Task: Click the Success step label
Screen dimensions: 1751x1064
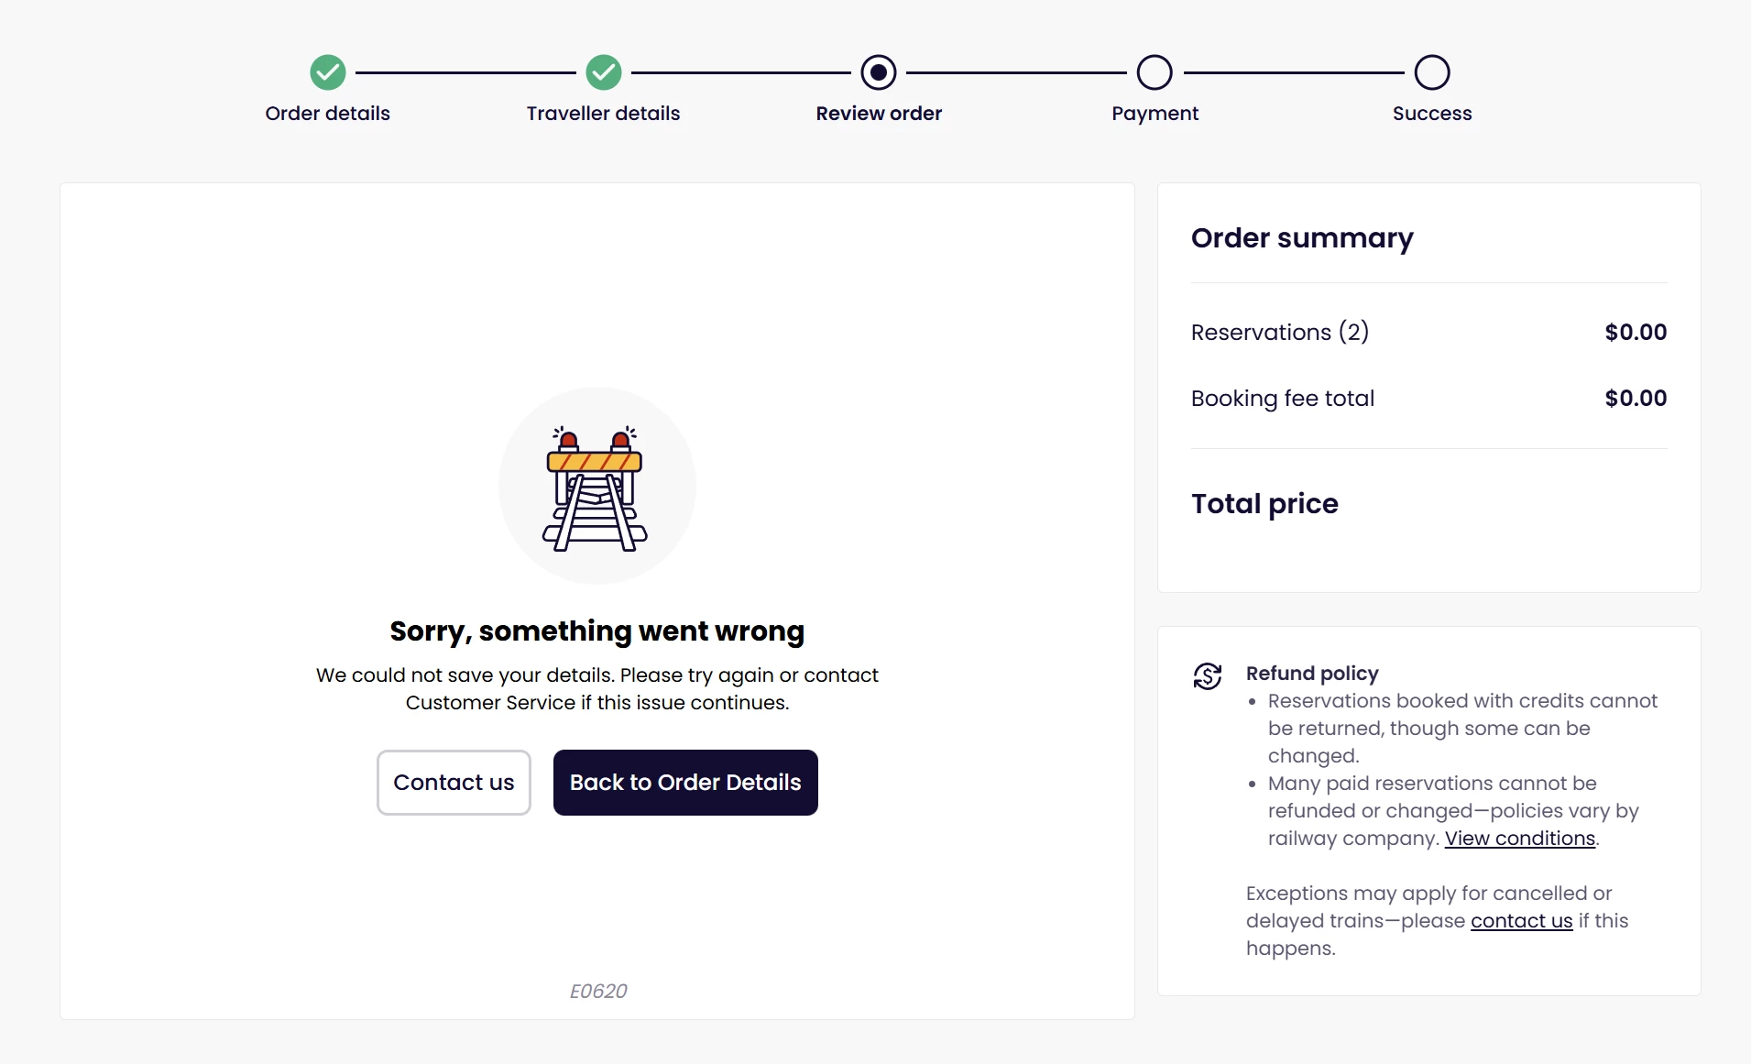Action: pos(1431,114)
